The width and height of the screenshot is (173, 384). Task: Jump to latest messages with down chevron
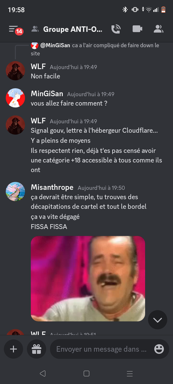[x=158, y=319]
